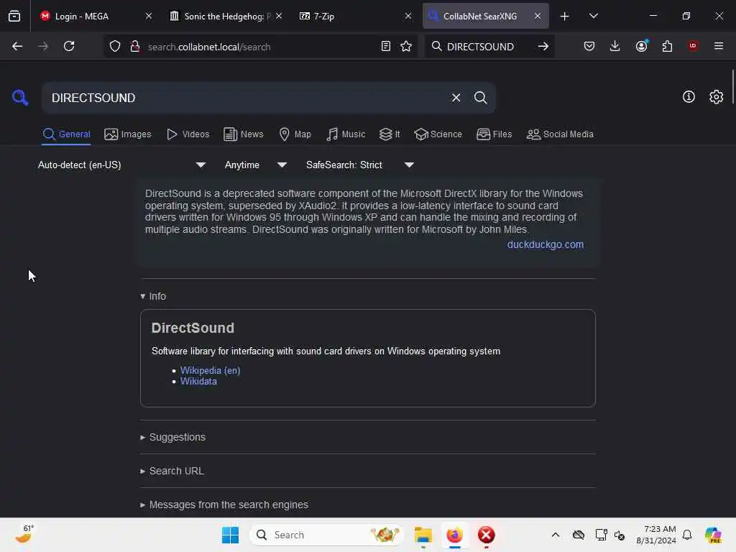Open the red X app in taskbar
Image resolution: width=736 pixels, height=552 pixels.
coord(487,535)
